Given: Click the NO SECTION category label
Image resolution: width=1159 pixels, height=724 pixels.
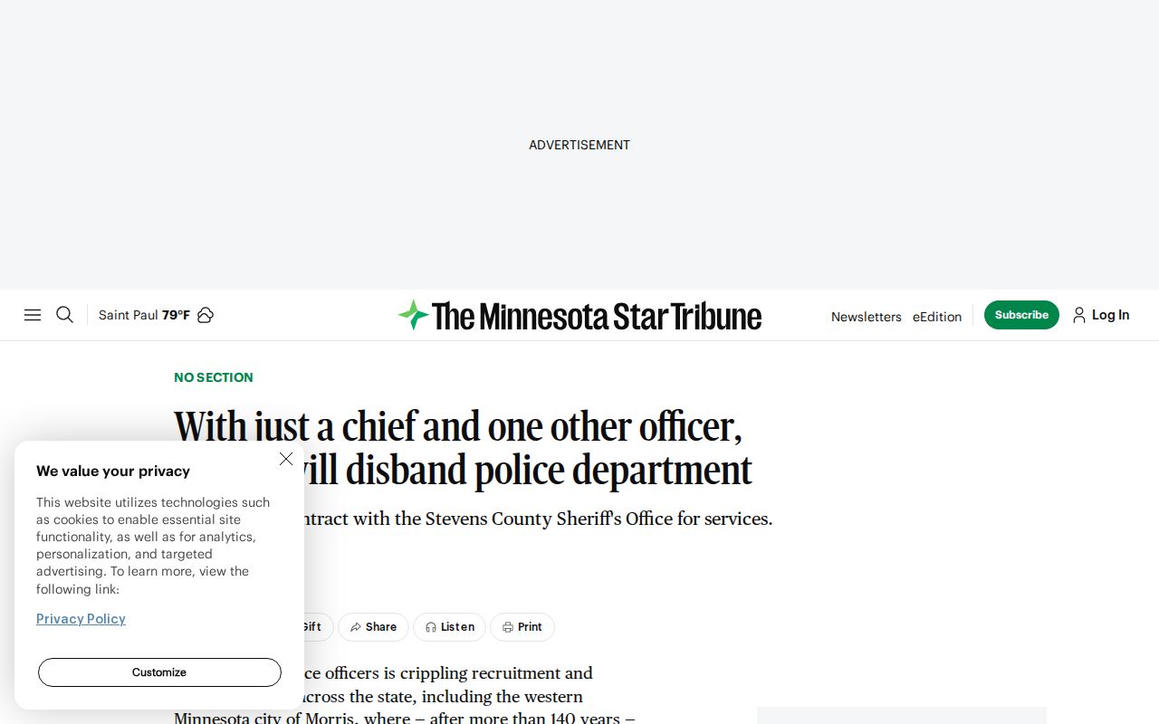Looking at the screenshot, I should click(214, 377).
